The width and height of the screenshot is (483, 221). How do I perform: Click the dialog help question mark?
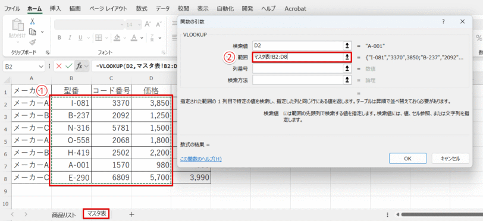[444, 21]
